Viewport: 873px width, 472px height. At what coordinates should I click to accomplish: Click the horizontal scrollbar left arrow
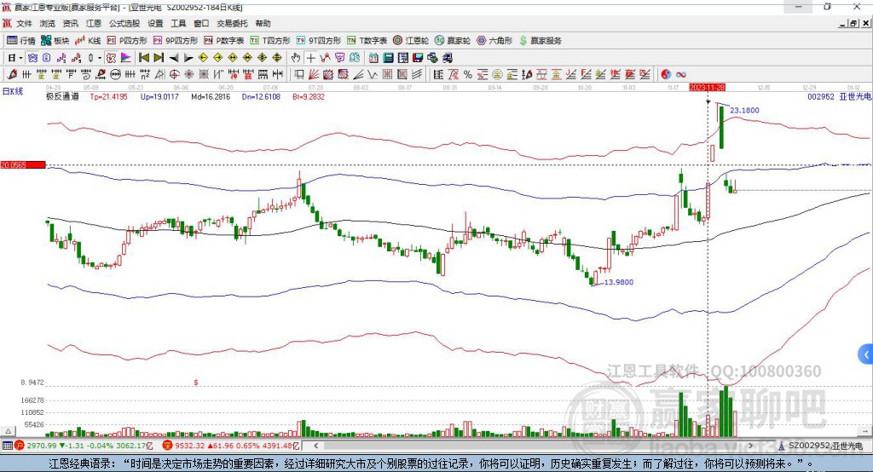coord(315,446)
